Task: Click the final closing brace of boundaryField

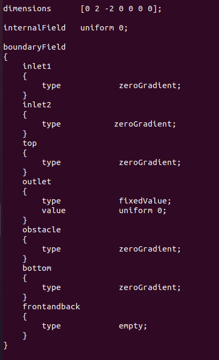Action: (x=5, y=345)
